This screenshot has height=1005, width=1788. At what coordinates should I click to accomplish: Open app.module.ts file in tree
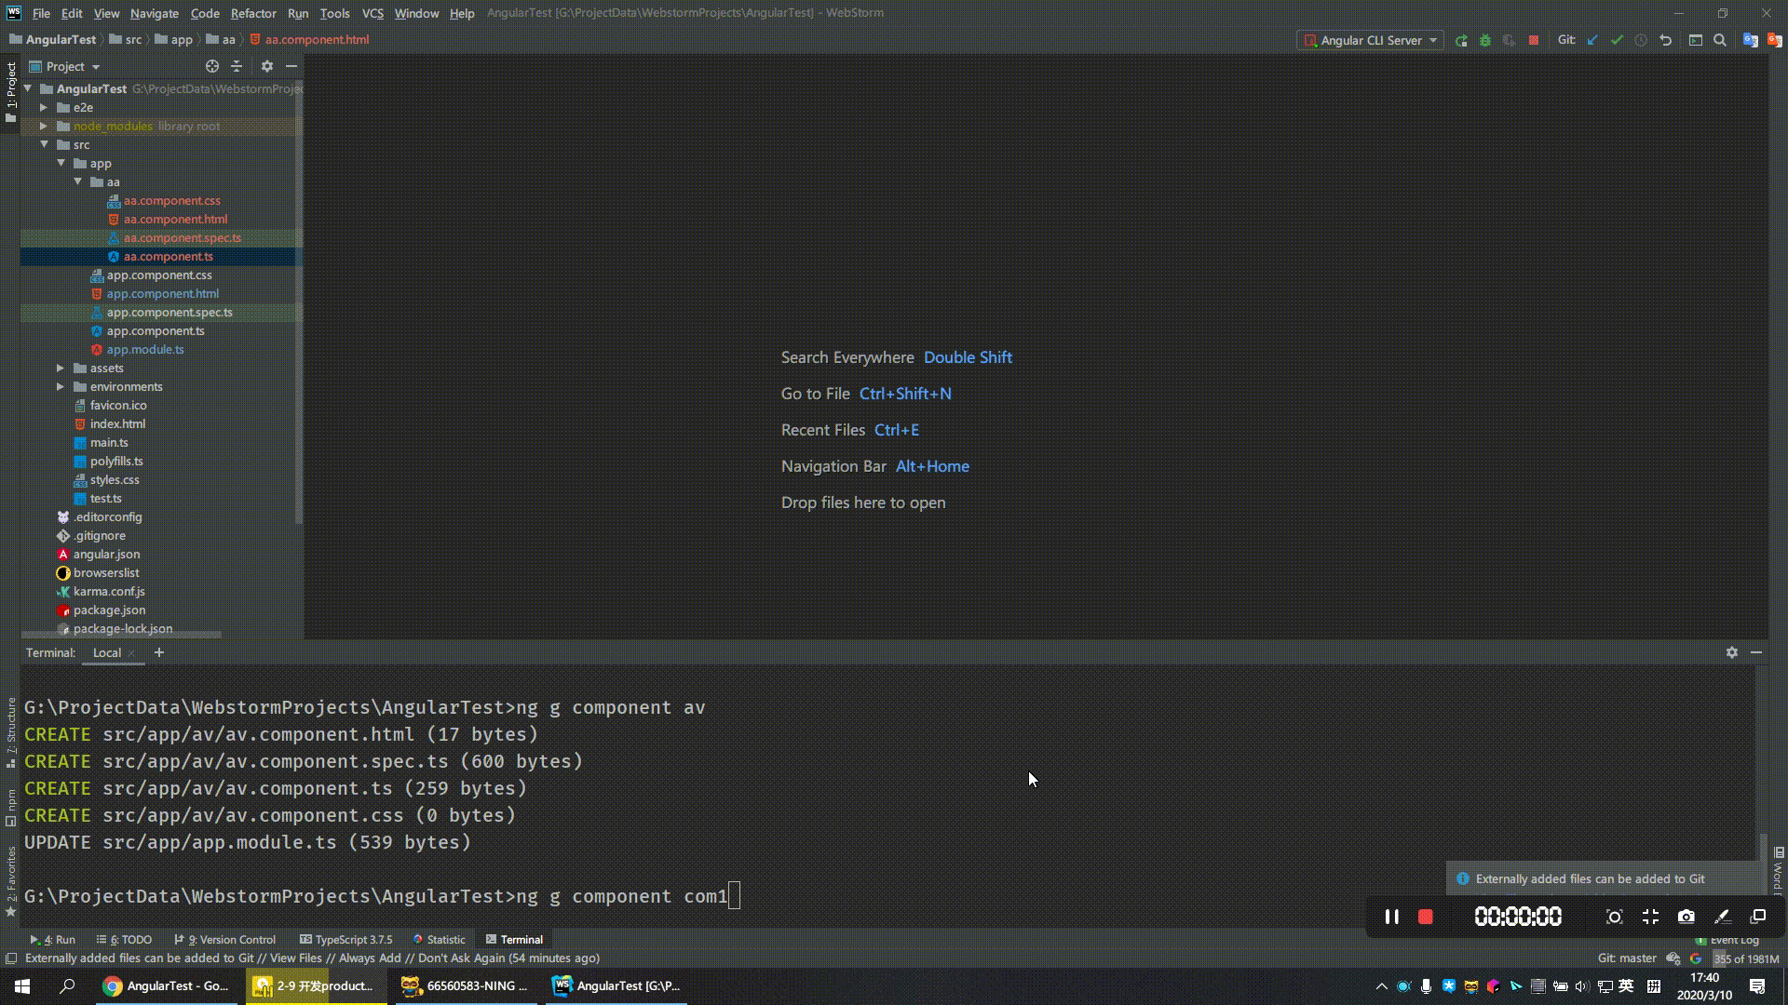click(144, 349)
